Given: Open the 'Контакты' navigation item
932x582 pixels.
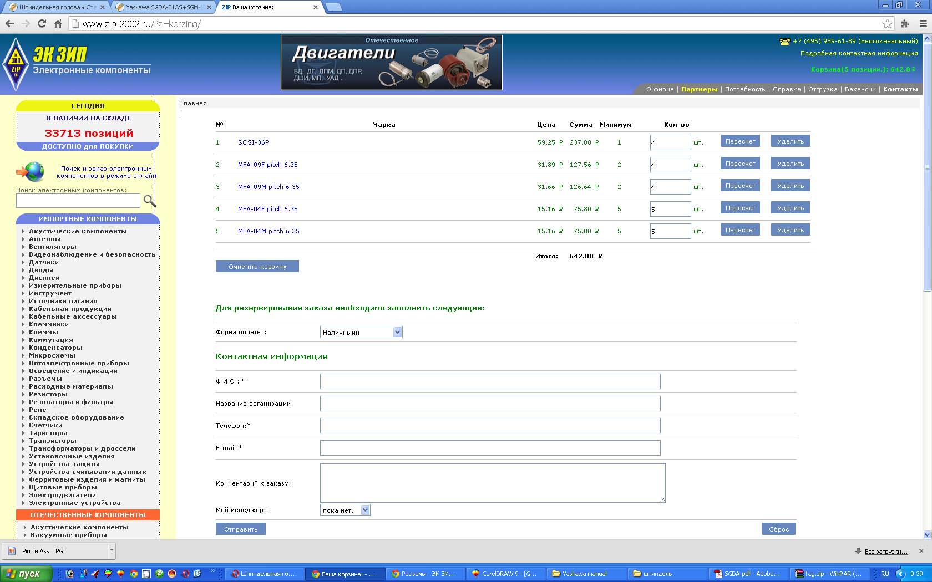Looking at the screenshot, I should pos(900,89).
